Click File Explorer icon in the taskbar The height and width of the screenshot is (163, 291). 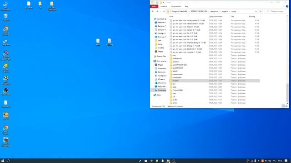point(168,161)
